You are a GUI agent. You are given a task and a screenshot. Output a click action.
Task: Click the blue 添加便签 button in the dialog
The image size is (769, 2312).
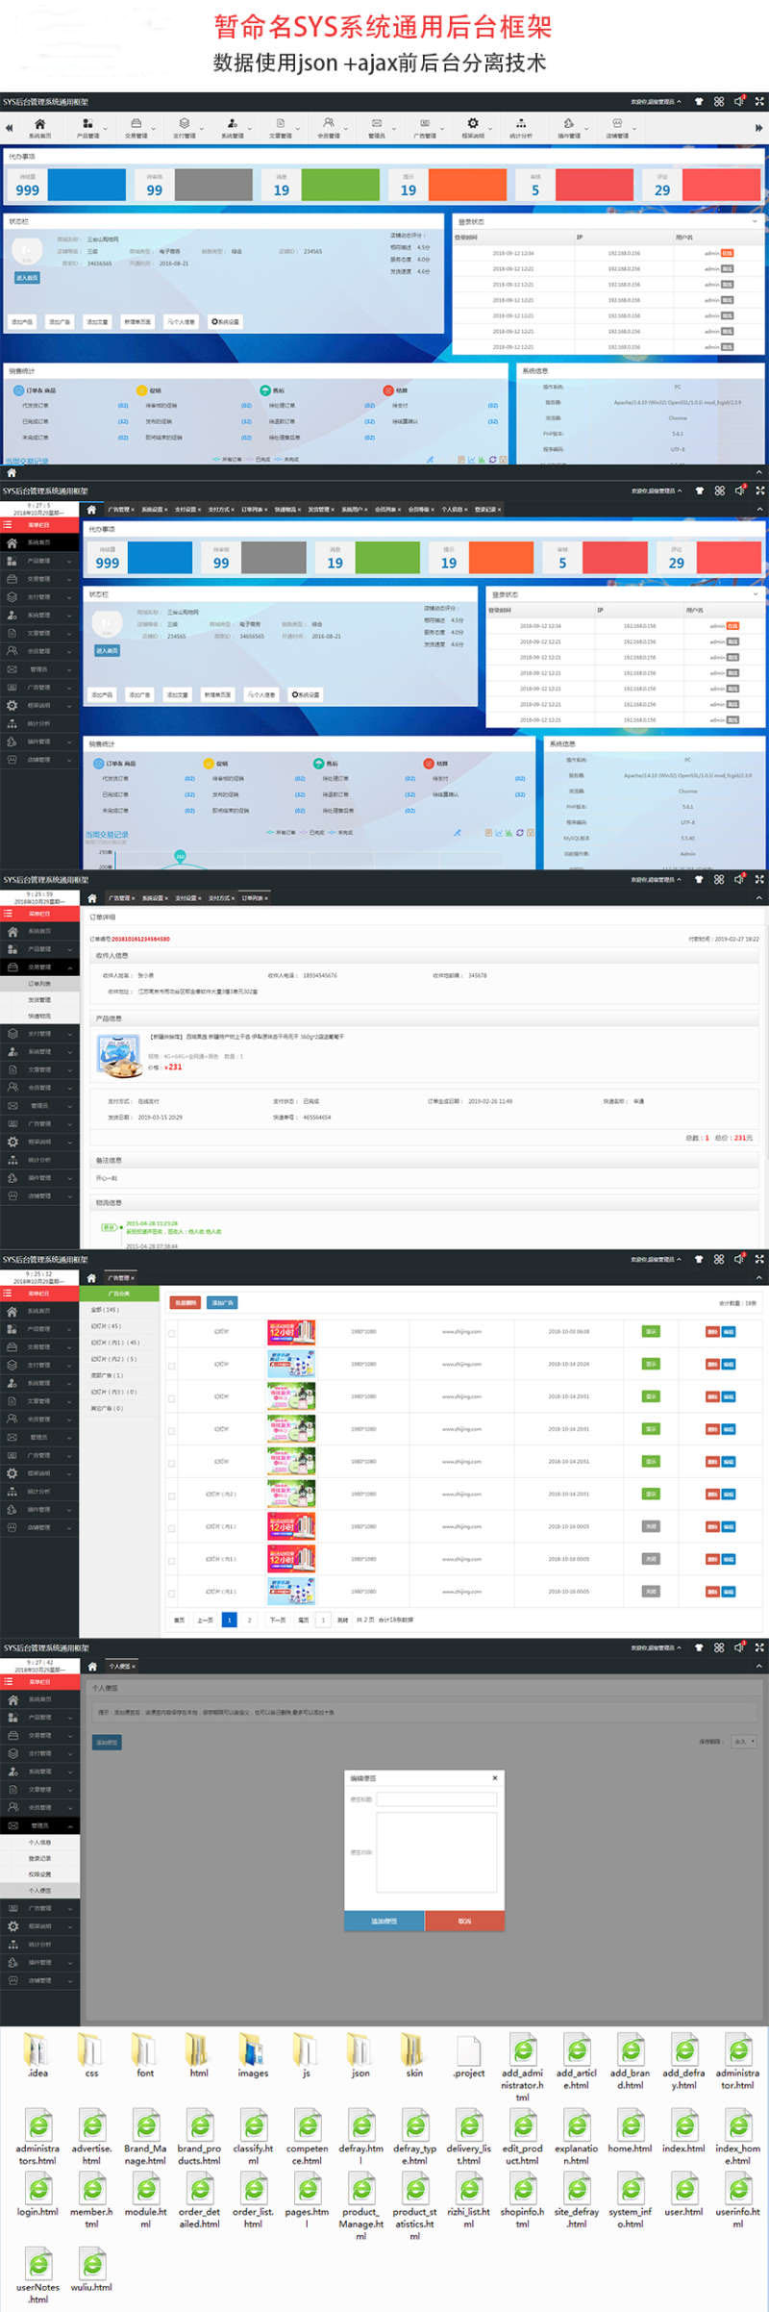(x=384, y=1921)
